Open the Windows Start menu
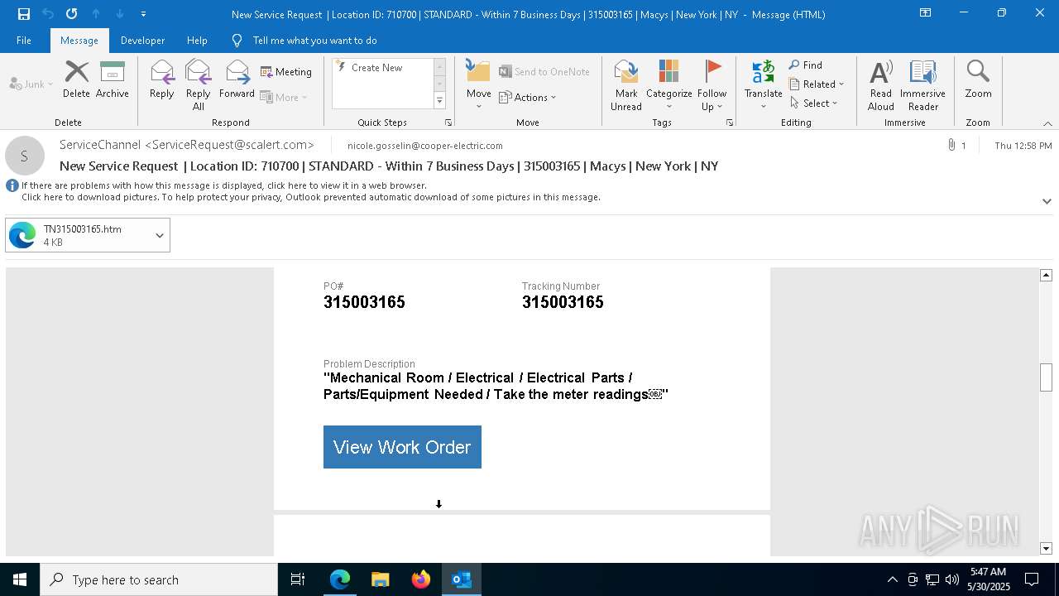The height and width of the screenshot is (596, 1059). coord(20,579)
